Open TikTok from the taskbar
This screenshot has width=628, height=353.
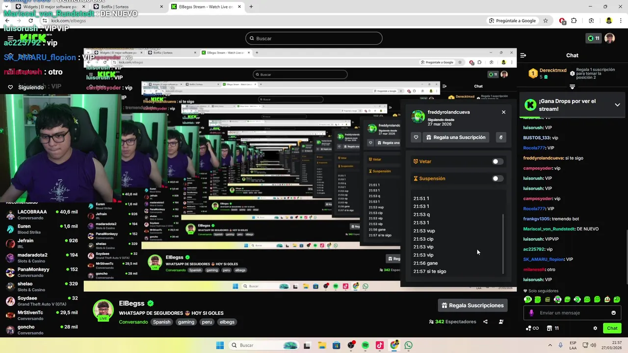380,345
